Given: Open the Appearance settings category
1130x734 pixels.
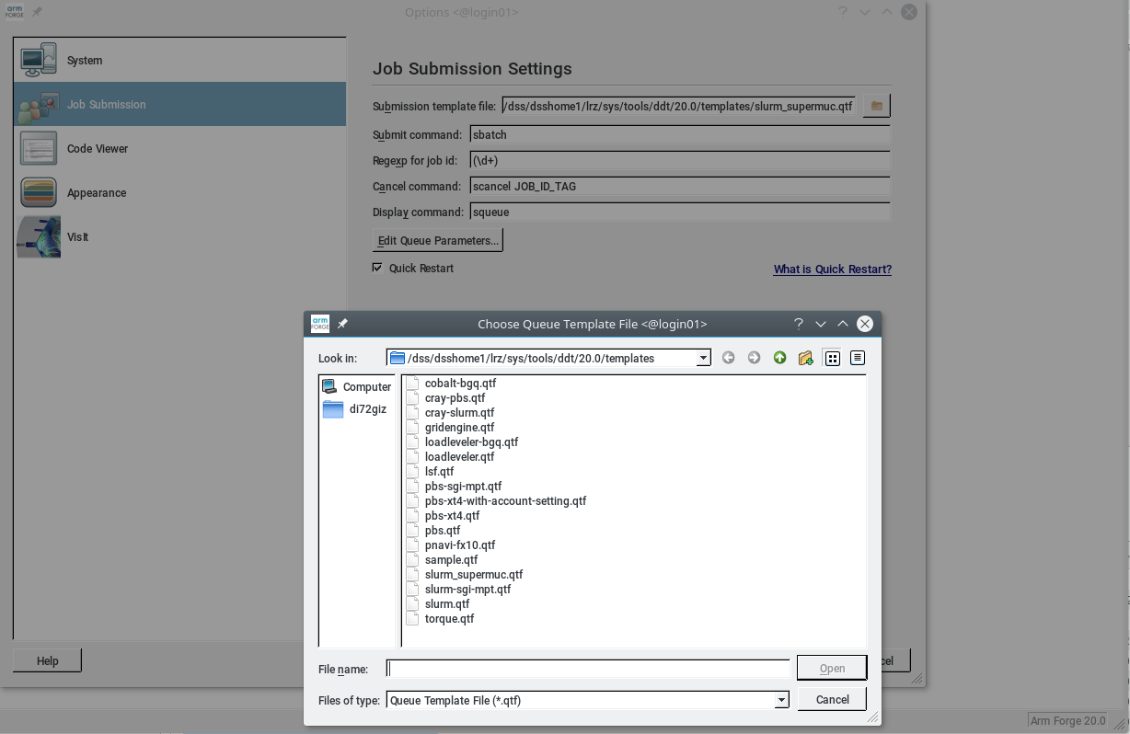Looking at the screenshot, I should (96, 193).
